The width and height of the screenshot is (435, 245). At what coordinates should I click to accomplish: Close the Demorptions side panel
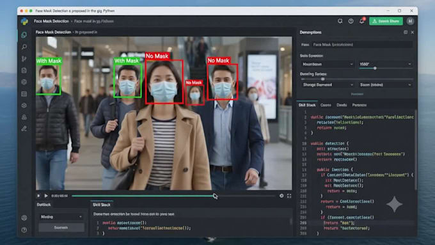click(412, 33)
